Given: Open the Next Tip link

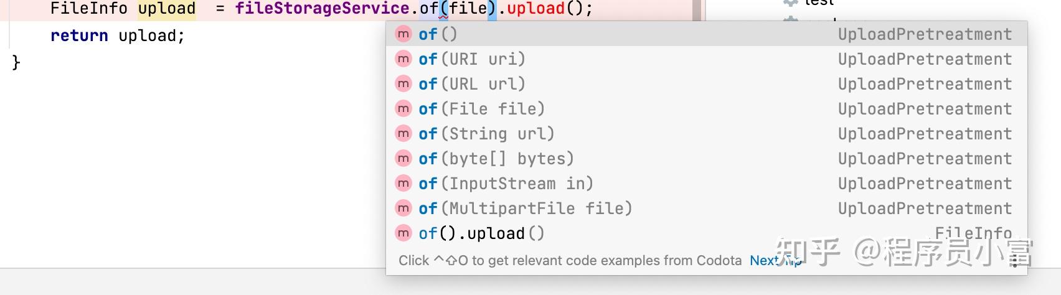Looking at the screenshot, I should click(x=775, y=261).
